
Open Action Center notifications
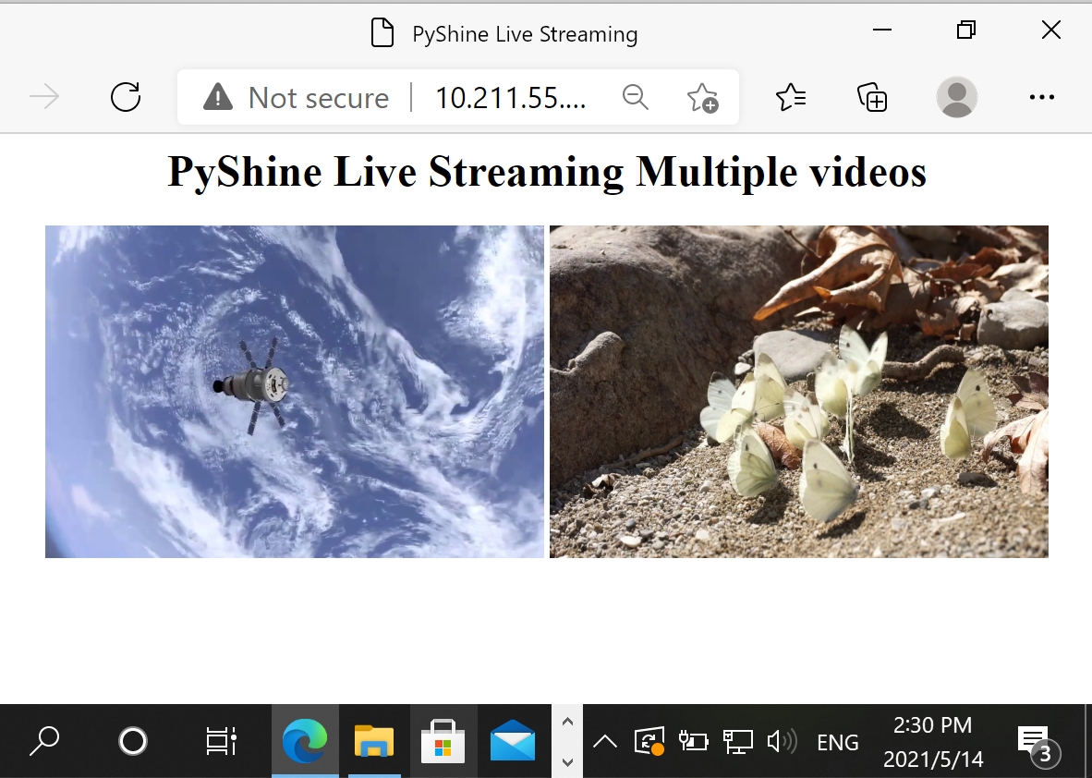(1032, 740)
